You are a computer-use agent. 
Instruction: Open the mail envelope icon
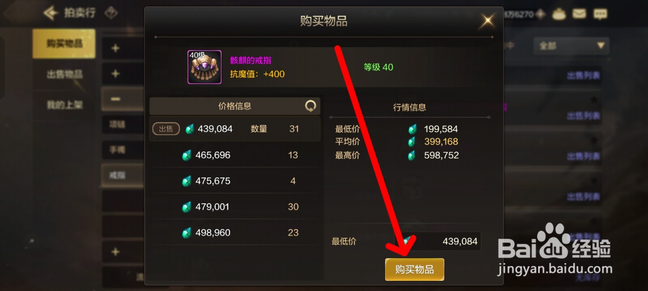point(579,14)
